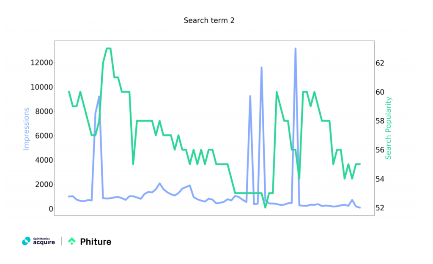Click the green Phiture diamond icon
The width and height of the screenshot is (433, 264).
(x=73, y=241)
